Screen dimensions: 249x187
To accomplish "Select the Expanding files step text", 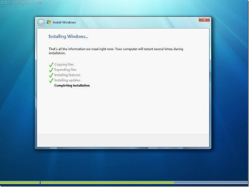I will [x=65, y=70].
